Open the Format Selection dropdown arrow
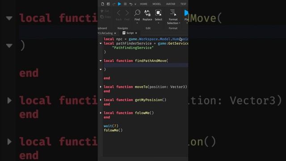The image size is (286, 161). tap(180, 23)
